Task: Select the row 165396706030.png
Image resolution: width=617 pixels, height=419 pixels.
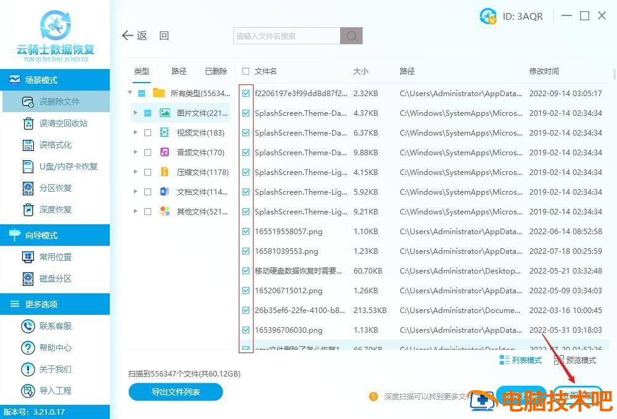Action: point(425,330)
